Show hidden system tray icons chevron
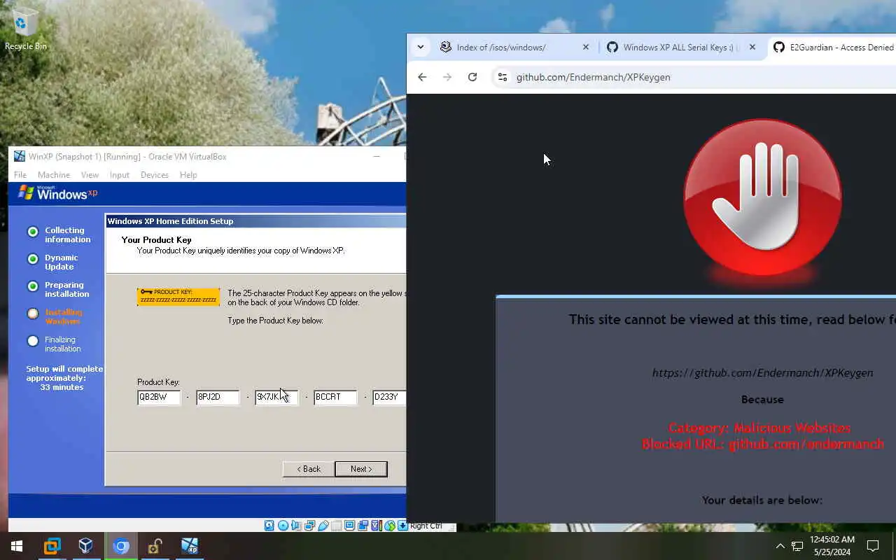This screenshot has height=560, width=896. coord(780,546)
